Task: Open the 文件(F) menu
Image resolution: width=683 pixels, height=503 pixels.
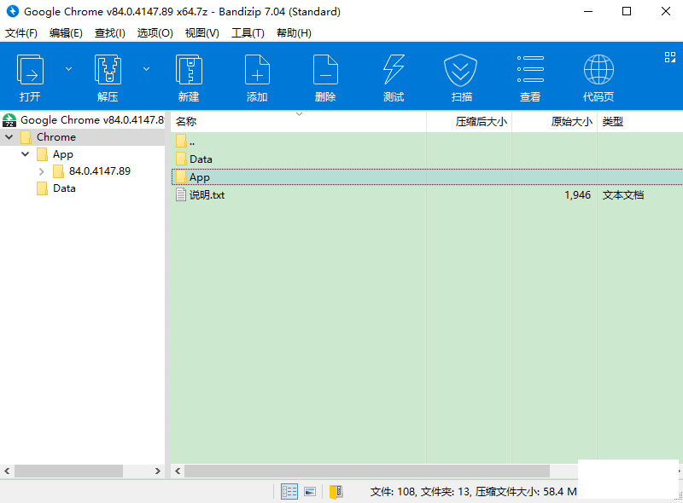Action: pyautogui.click(x=20, y=33)
